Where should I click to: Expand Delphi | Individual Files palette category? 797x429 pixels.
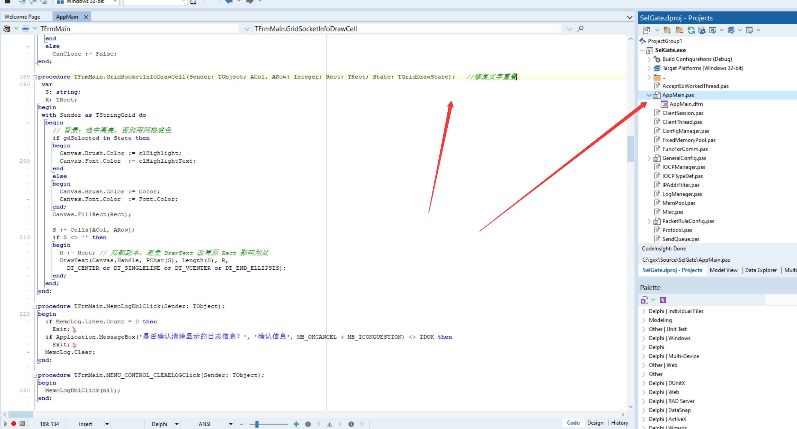(x=644, y=311)
